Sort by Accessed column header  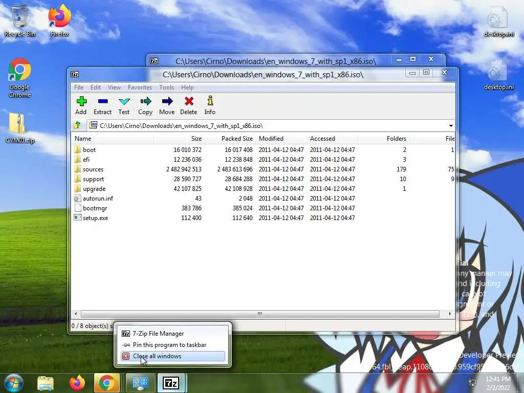tap(333, 138)
